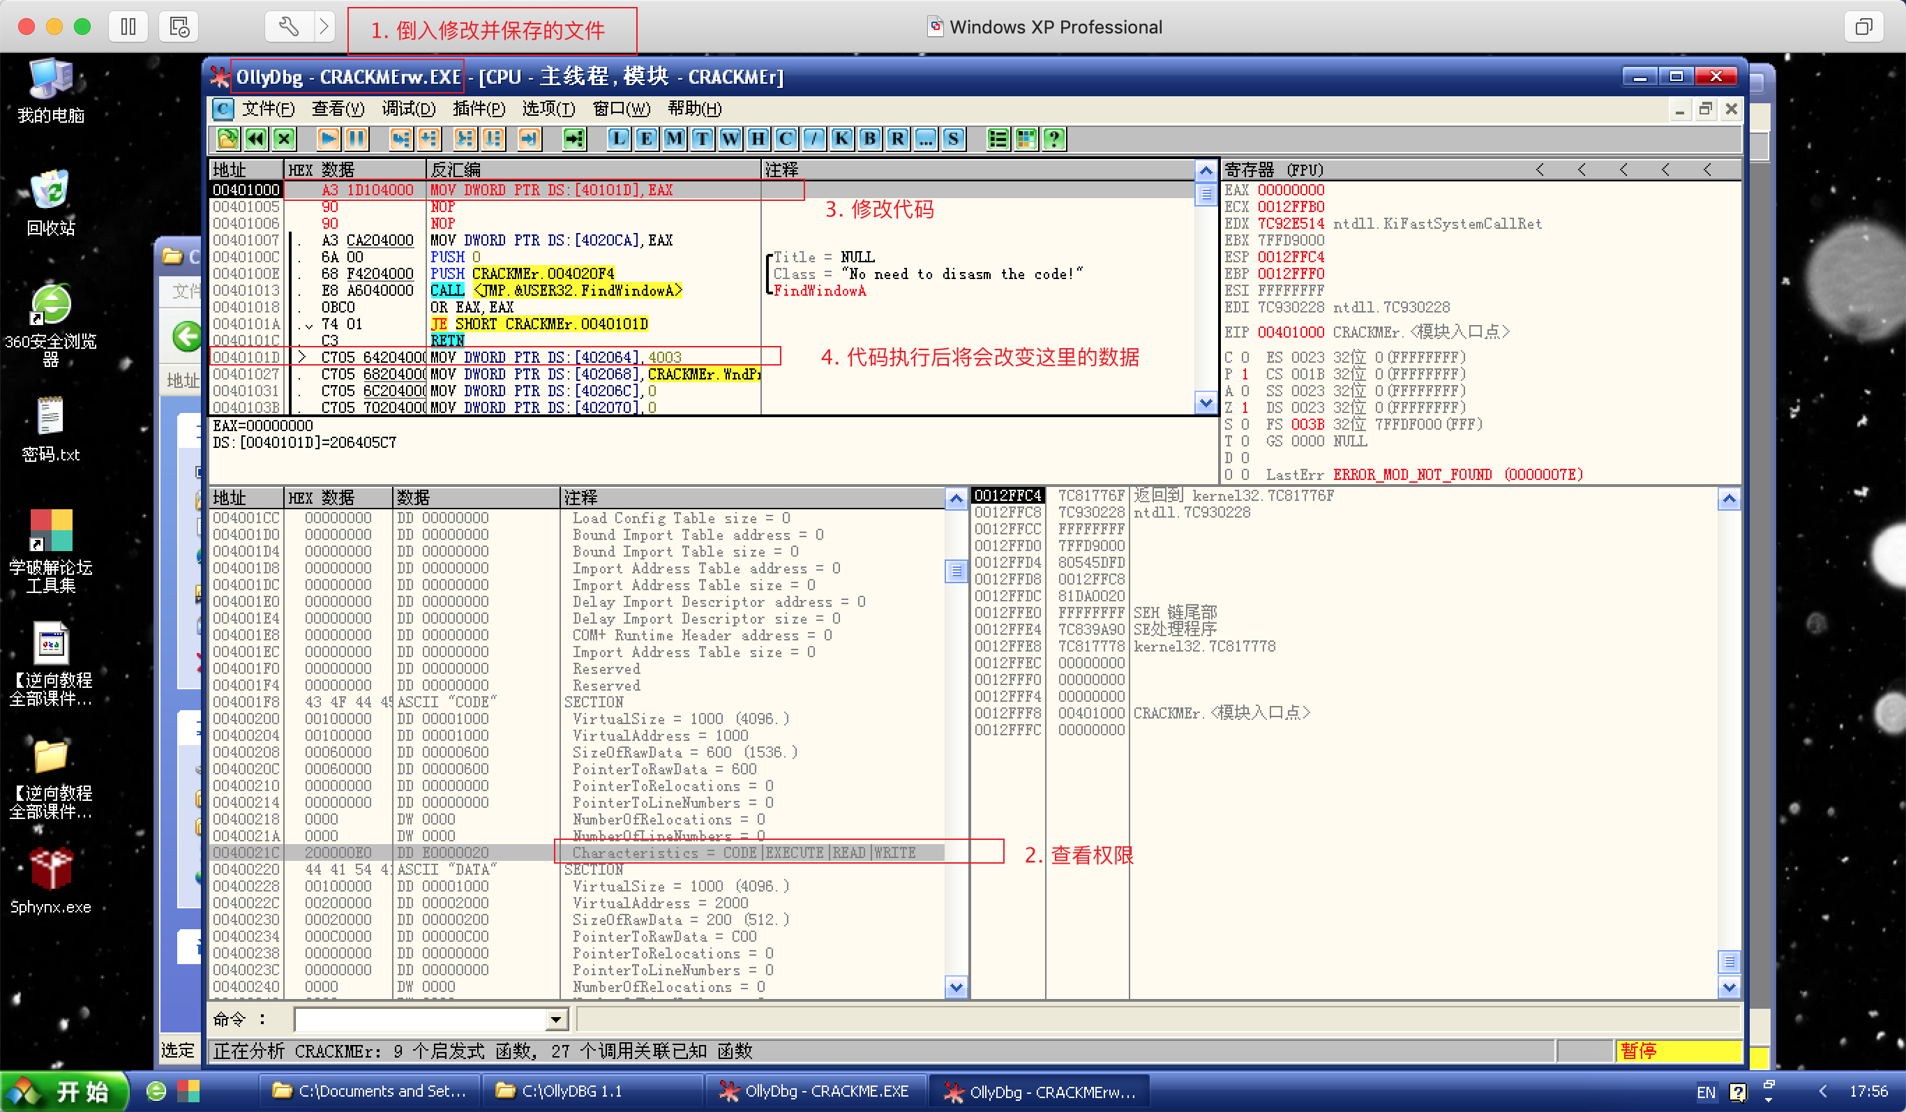
Task: Click the Pause execution toolbar icon
Action: click(357, 138)
